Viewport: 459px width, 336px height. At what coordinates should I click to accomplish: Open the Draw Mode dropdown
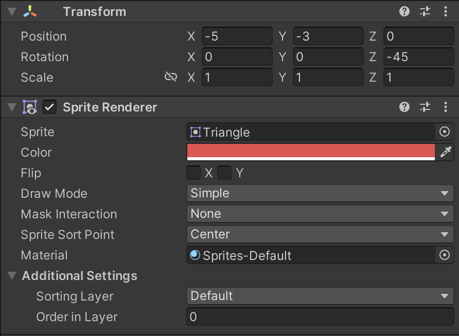point(320,193)
